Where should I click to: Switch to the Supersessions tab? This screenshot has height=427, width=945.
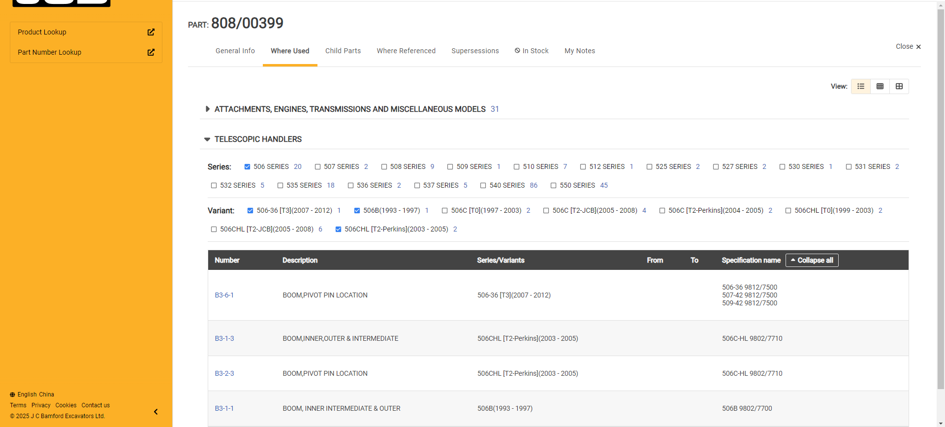474,51
